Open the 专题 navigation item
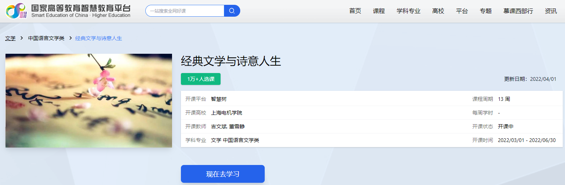Viewport: 565px width, 185px height. (485, 11)
